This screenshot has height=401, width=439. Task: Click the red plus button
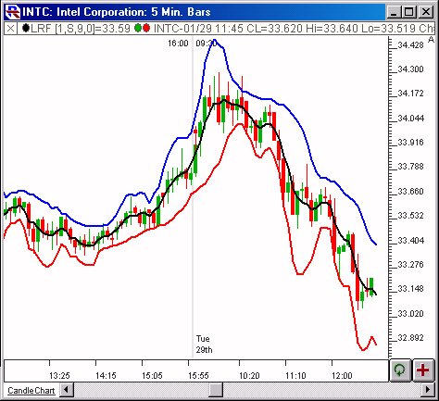(423, 370)
